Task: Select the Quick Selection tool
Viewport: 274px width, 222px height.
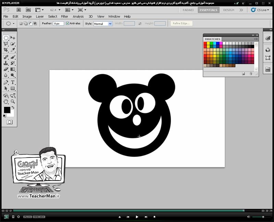Action: pos(13,44)
